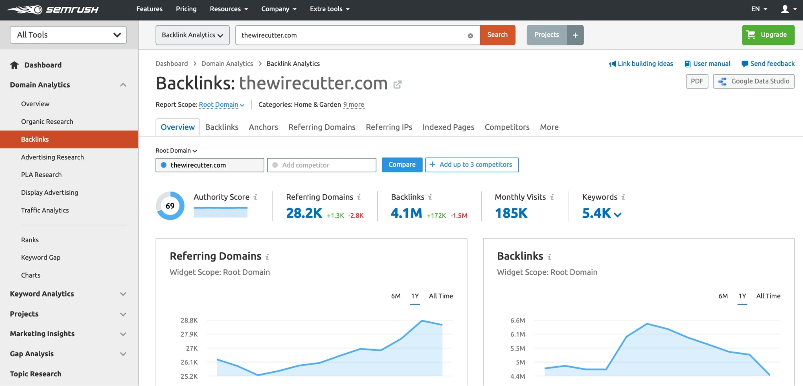Select 6M range in Backlinks widget
Image resolution: width=803 pixels, height=386 pixels.
[723, 296]
